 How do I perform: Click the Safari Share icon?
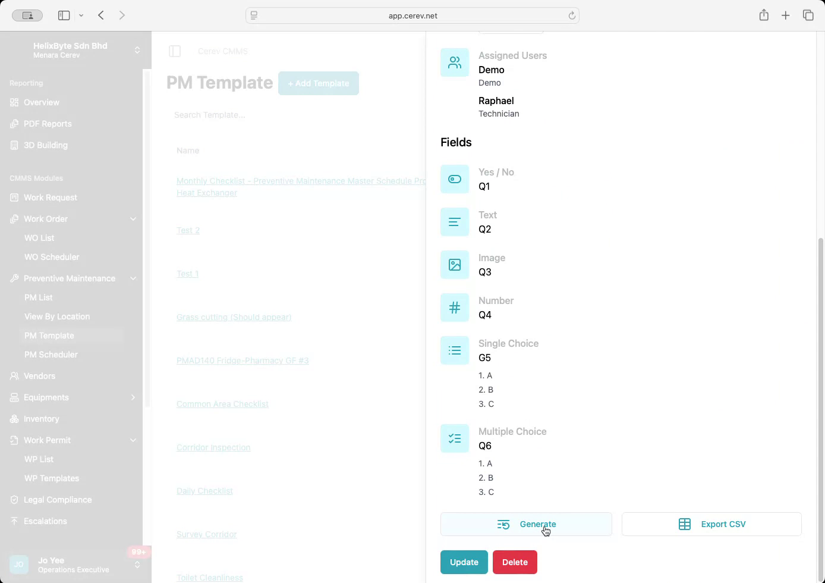click(x=764, y=15)
